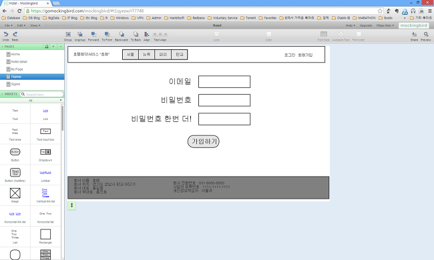This screenshot has height=260, width=434.
Task: Open the Chrome hamburger menu
Action: 429,11
